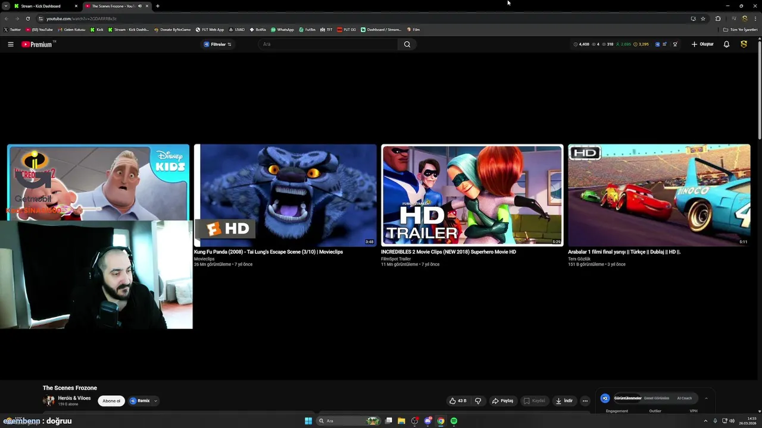Dislike The Scenes Frozone video
This screenshot has height=428, width=762.
point(478,401)
